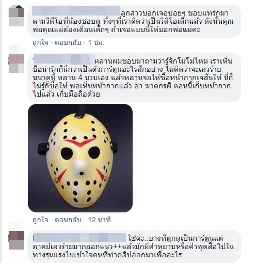256x263 pixels.
Task: Open the third commenter's blurred name
Action: [x=79, y=238]
